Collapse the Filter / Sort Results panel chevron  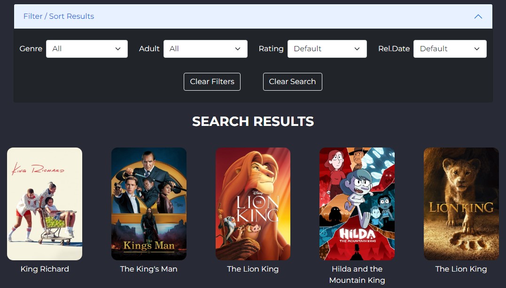pos(478,16)
